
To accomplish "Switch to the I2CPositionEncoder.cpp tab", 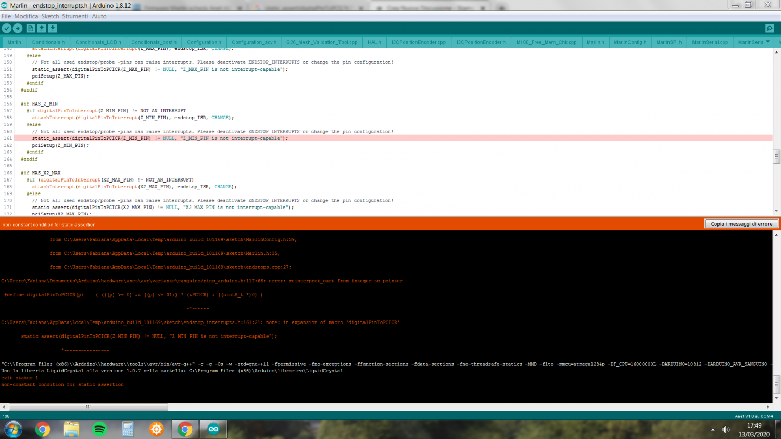I will 419,42.
